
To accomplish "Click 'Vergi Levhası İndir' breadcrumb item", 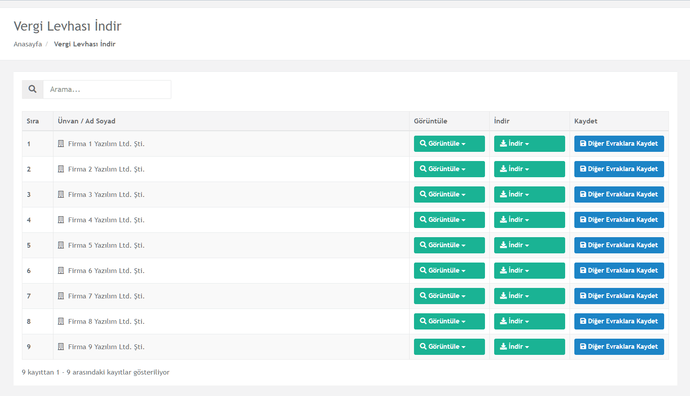I will 85,44.
